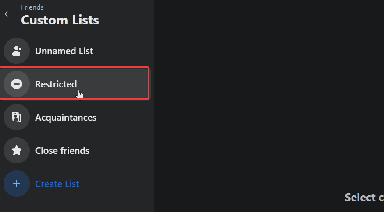384x212 pixels.
Task: Click the Custom Lists heading
Action: (60, 20)
